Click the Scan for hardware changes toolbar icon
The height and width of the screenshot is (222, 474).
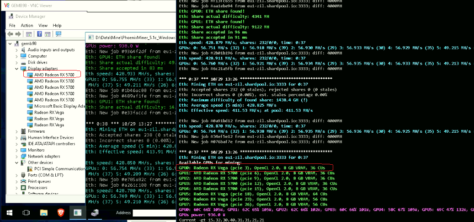59,34
